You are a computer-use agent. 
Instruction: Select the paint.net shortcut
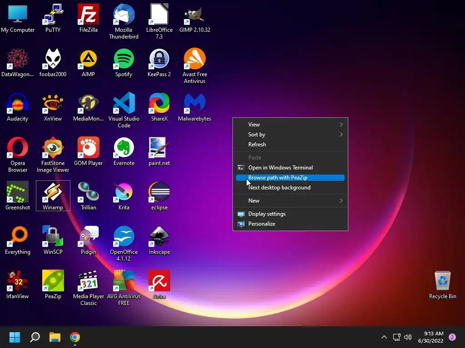pos(159,151)
